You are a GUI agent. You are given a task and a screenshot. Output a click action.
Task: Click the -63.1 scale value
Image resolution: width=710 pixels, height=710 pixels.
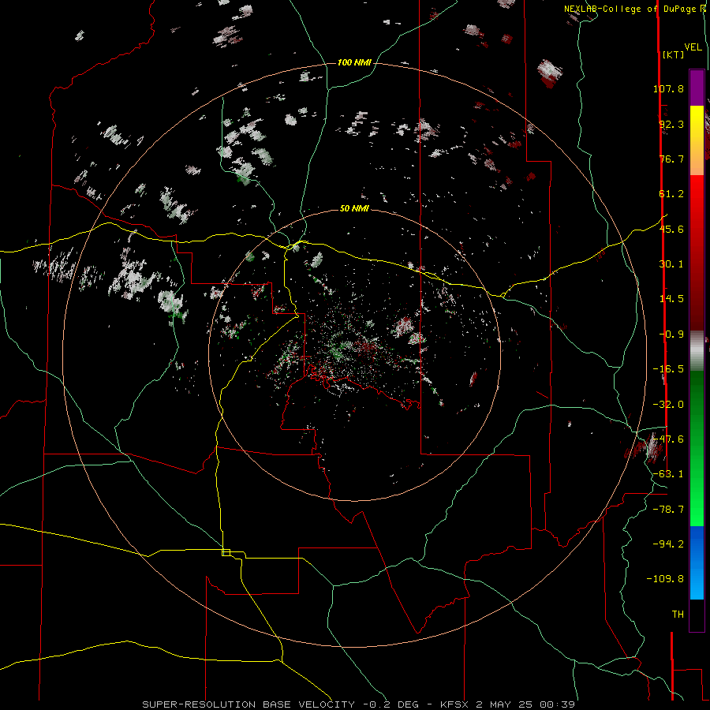point(668,474)
